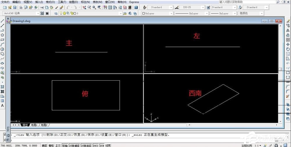291x147 pixels.
Task: Open the 绘图(D) menu
Action: 74,2
